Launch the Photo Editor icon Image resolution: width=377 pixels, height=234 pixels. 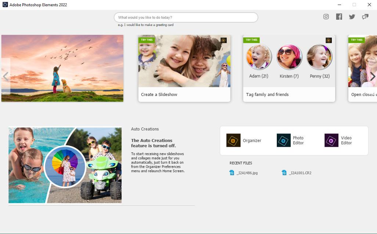pos(284,140)
